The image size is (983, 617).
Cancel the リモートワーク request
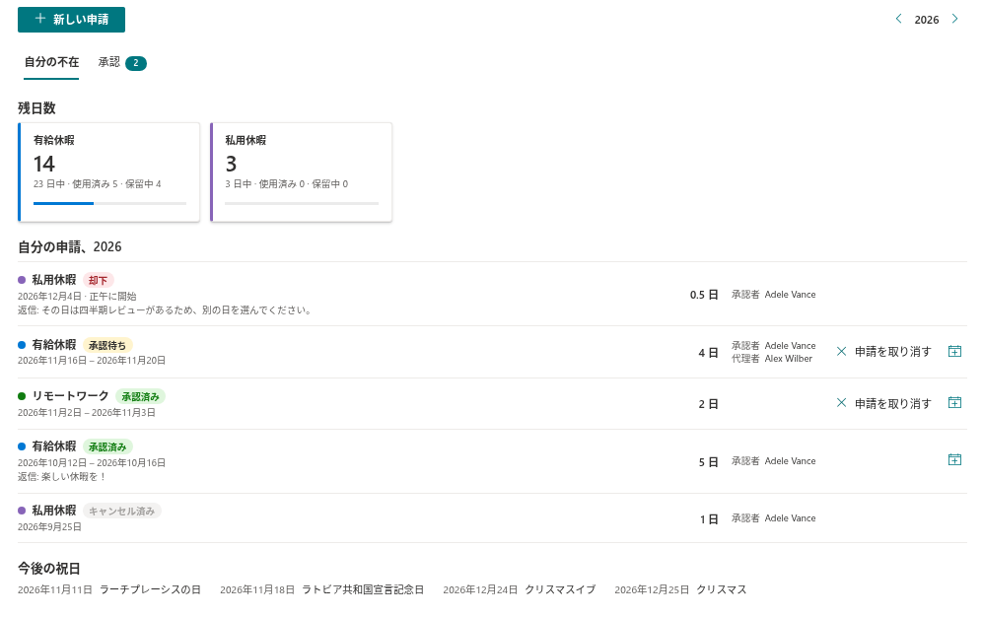884,403
